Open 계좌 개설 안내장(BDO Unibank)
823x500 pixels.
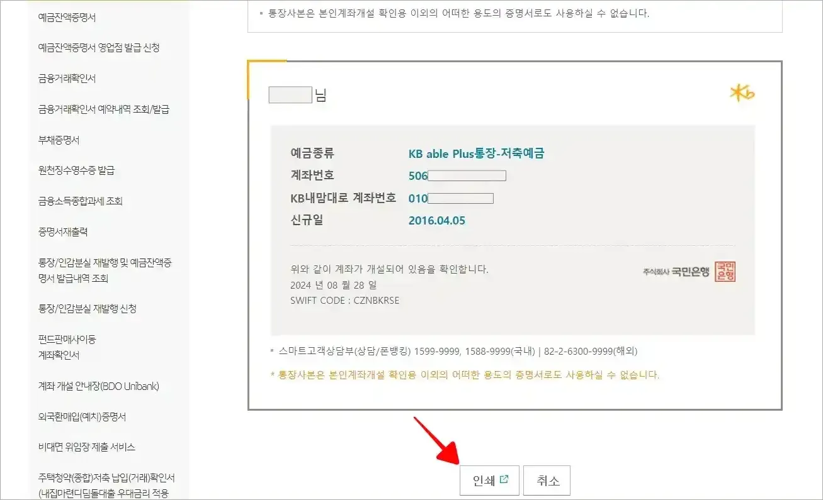point(99,386)
